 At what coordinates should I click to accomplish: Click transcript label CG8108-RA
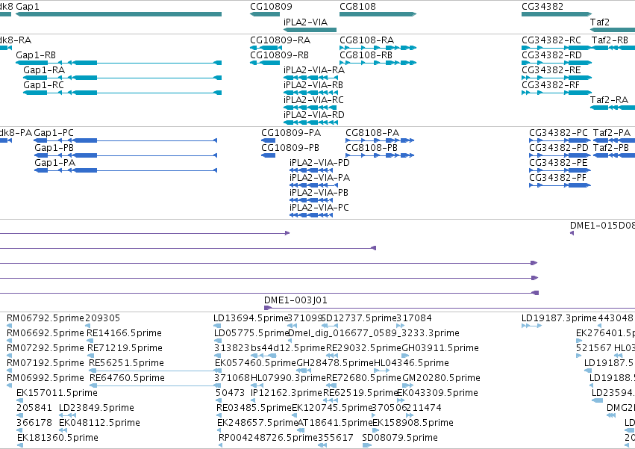367,40
